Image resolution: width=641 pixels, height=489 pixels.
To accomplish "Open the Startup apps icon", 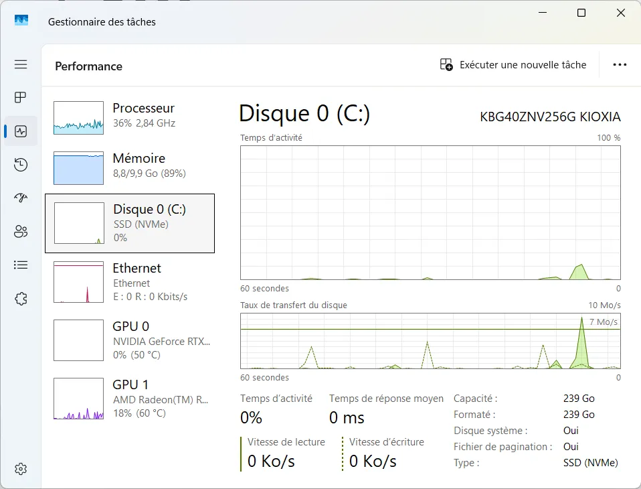I will pyautogui.click(x=21, y=198).
